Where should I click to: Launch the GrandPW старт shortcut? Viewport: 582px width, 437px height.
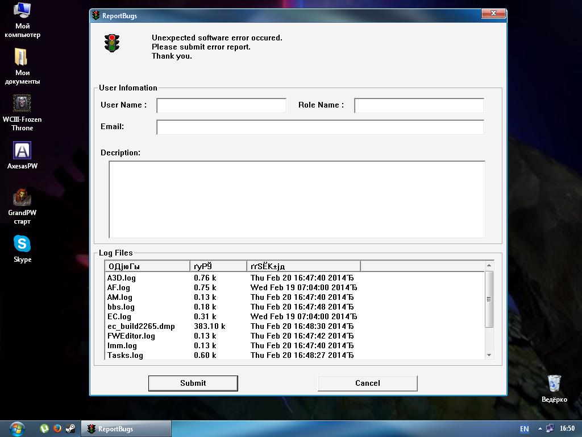coord(22,207)
